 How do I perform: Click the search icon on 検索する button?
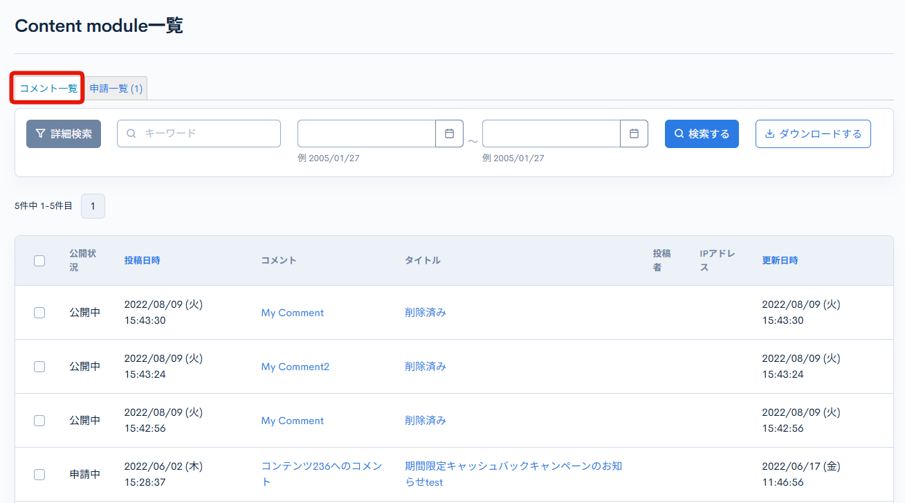click(x=679, y=134)
